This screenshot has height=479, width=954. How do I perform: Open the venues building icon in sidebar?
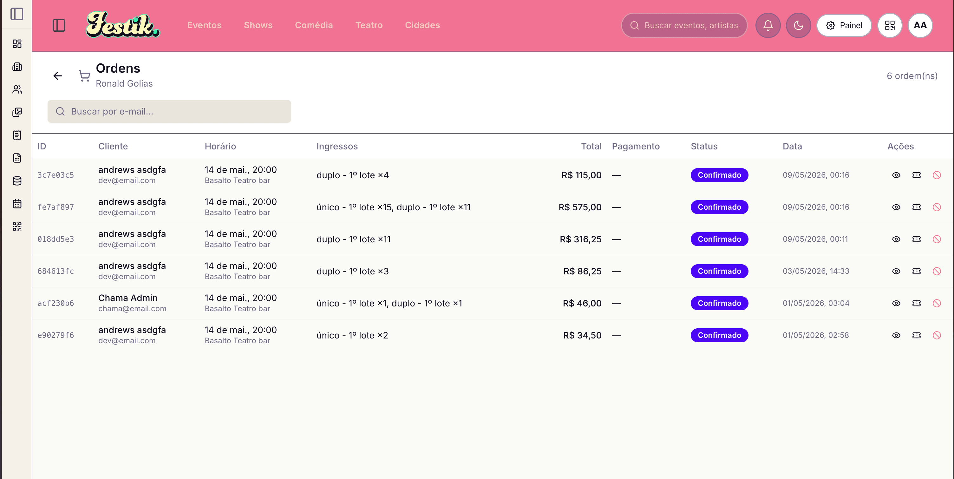click(x=17, y=67)
